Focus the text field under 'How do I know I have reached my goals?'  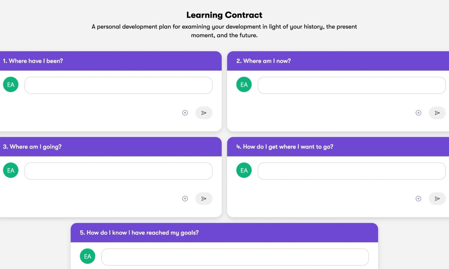pyautogui.click(x=235, y=257)
